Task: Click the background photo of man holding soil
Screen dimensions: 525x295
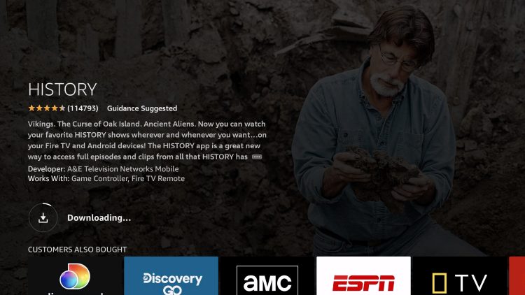Action: pos(378,134)
